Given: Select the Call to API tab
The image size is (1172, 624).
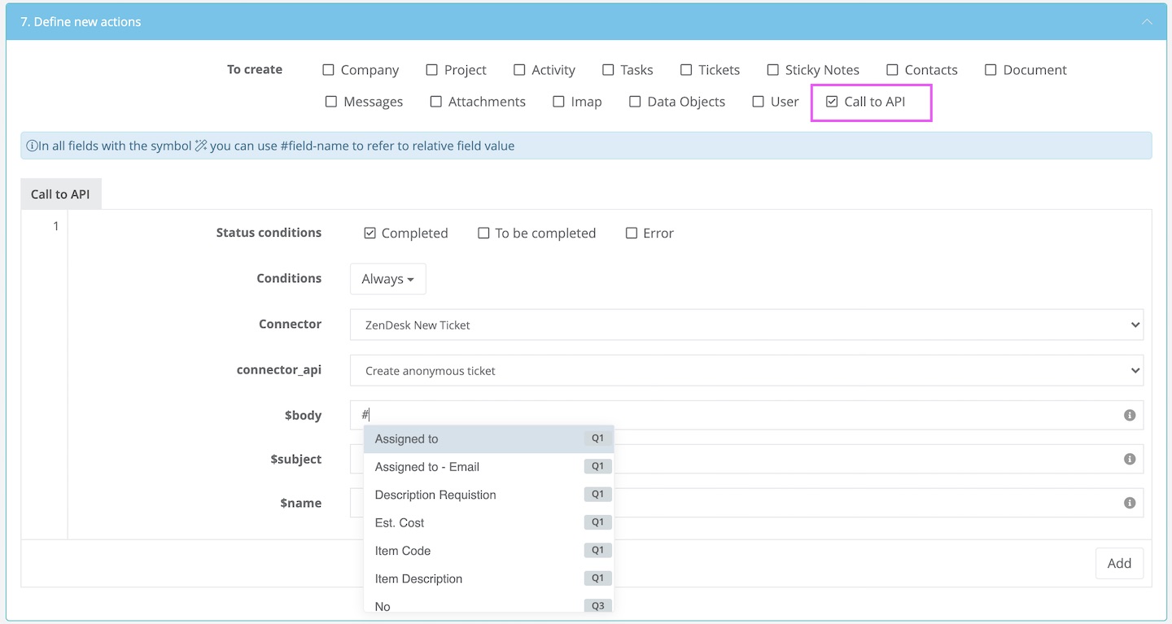Looking at the screenshot, I should pos(61,194).
